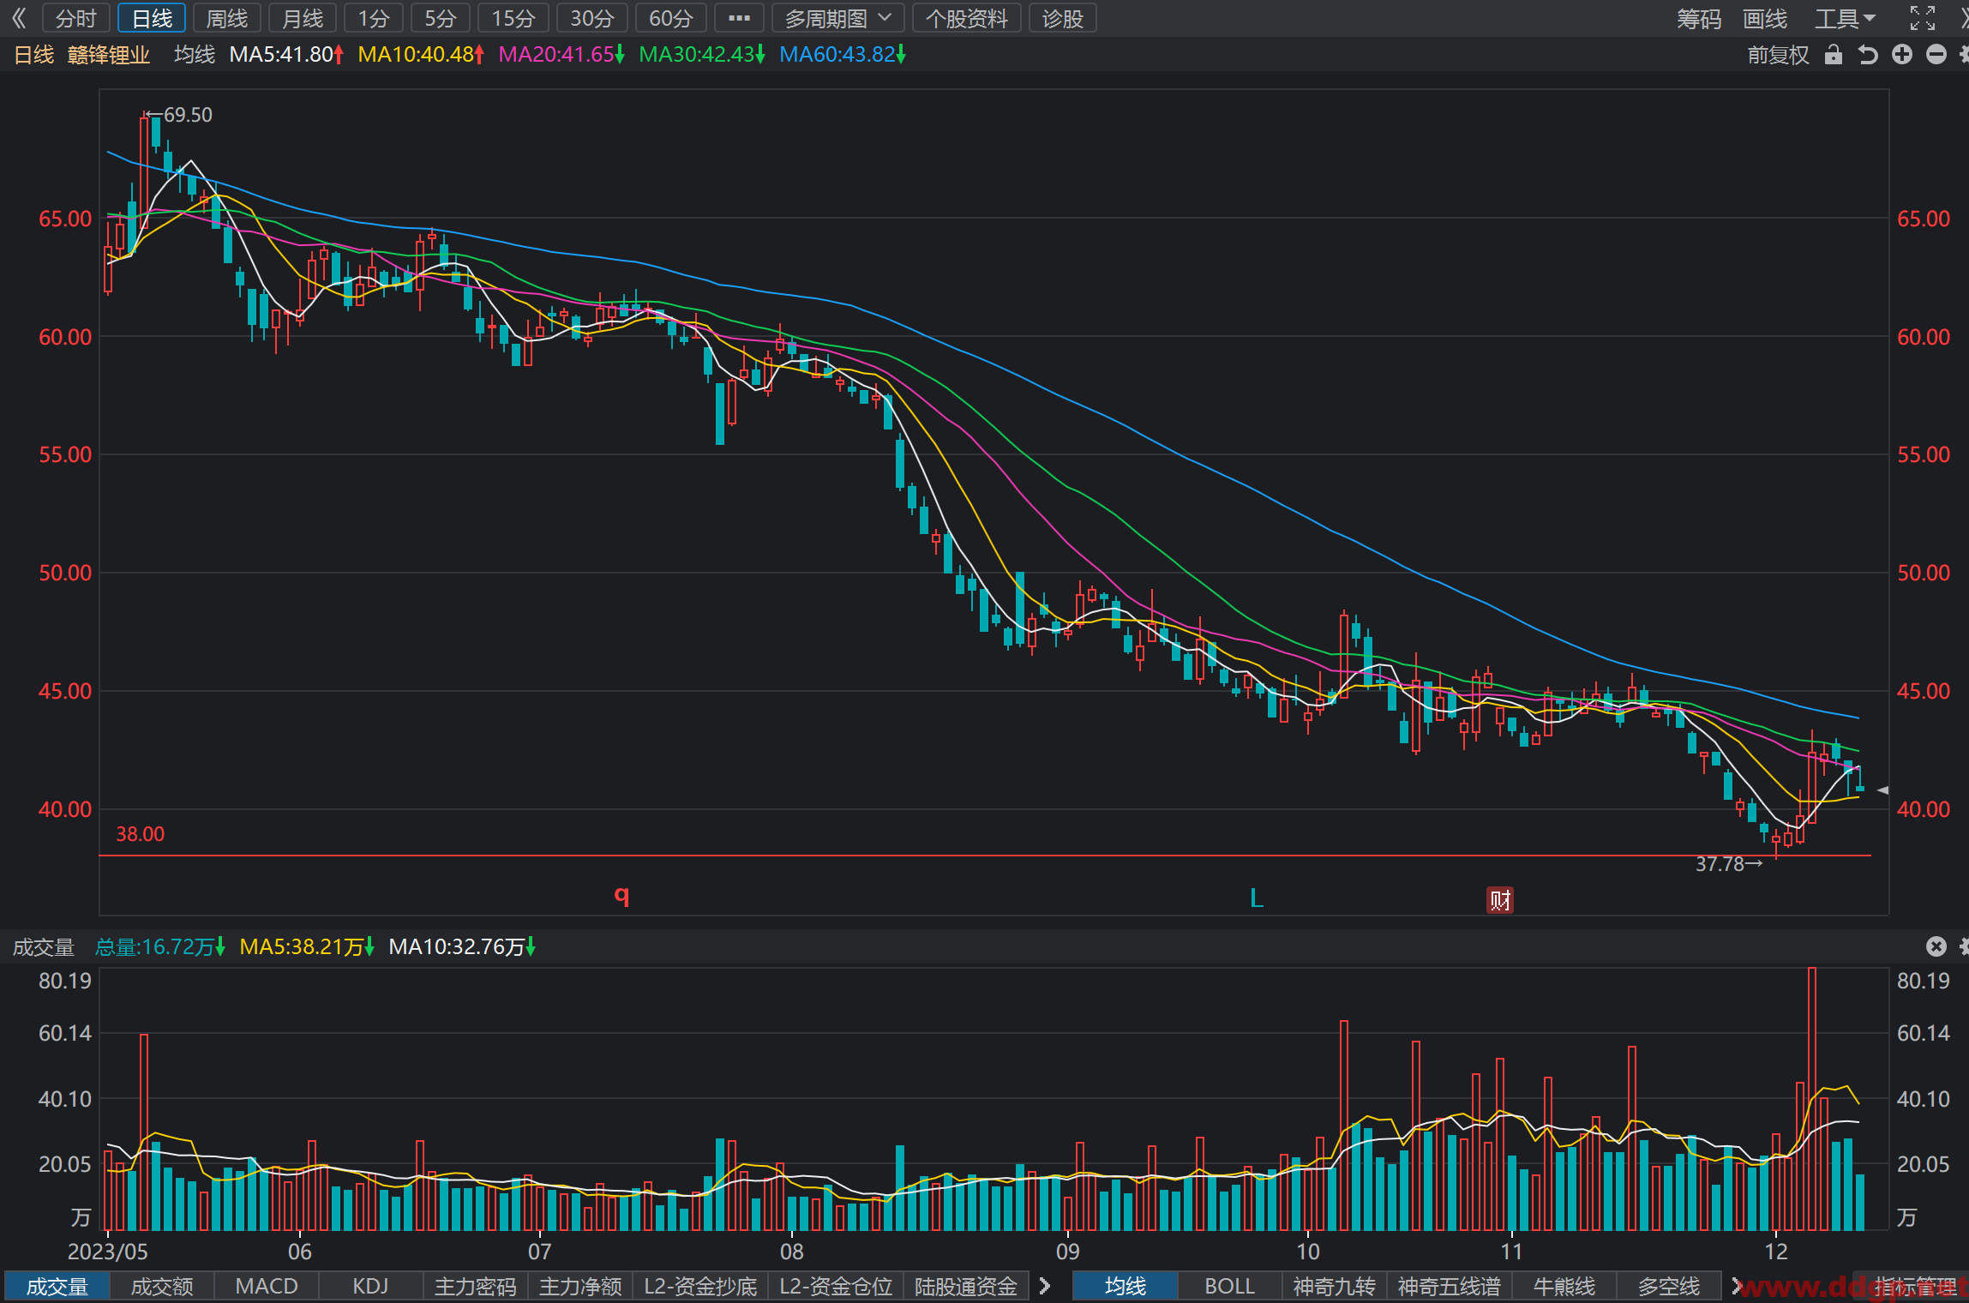Open the 多周期图 dropdown
1969x1303 pixels.
[x=838, y=18]
